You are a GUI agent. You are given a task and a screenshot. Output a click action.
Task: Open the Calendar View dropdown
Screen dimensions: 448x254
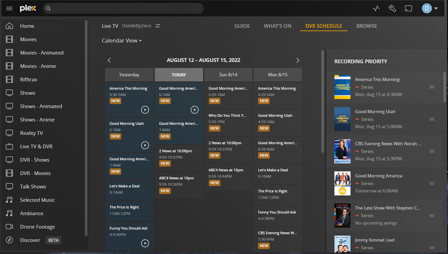click(x=122, y=41)
